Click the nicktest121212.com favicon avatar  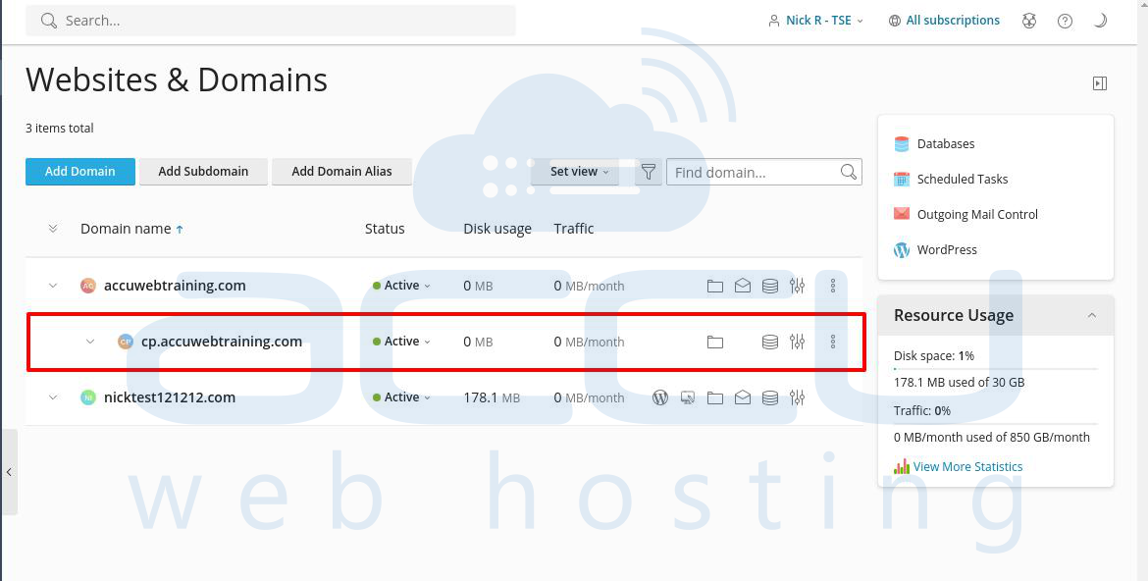point(88,397)
